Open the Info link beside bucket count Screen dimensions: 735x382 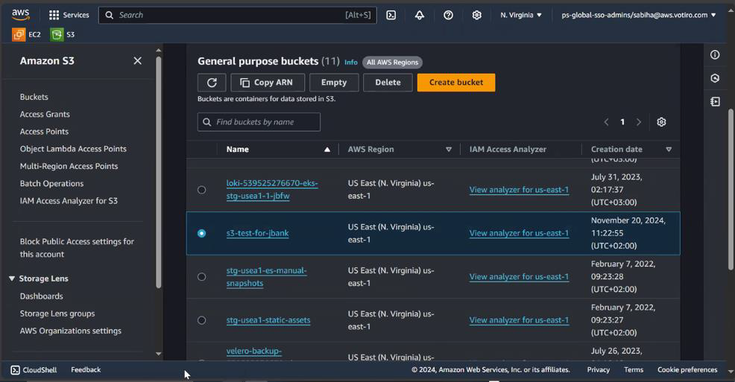click(350, 63)
